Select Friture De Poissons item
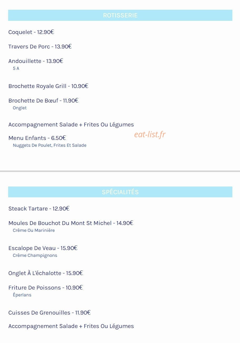The width and height of the screenshot is (240, 343). [46, 288]
